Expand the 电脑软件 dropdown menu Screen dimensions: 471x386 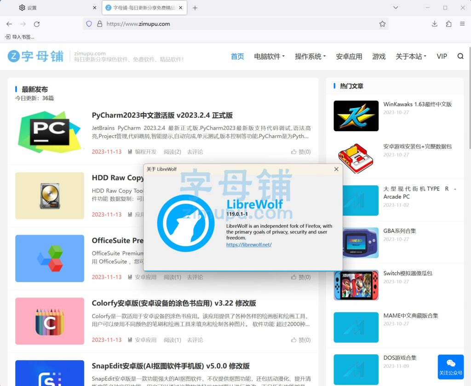269,57
